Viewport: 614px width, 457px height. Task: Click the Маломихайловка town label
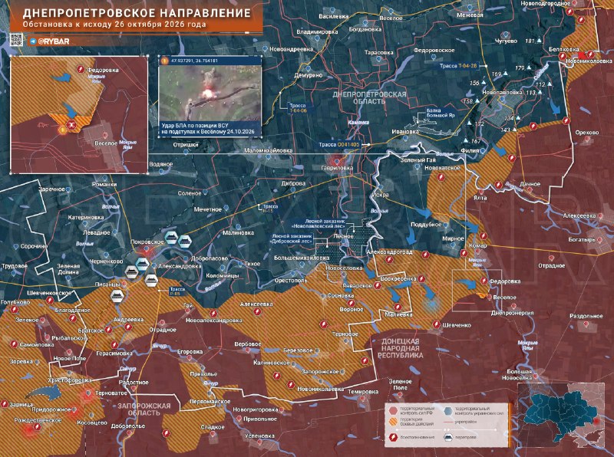pyautogui.click(x=268, y=150)
